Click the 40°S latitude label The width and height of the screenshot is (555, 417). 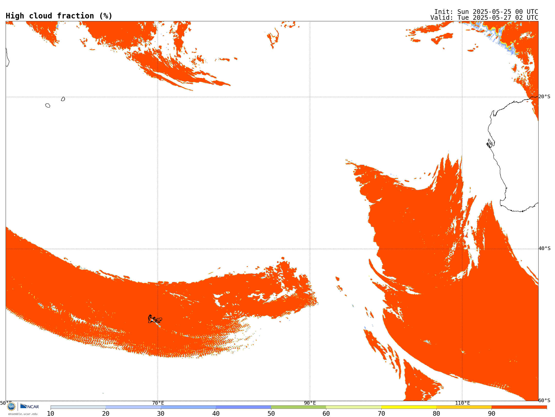(x=544, y=249)
